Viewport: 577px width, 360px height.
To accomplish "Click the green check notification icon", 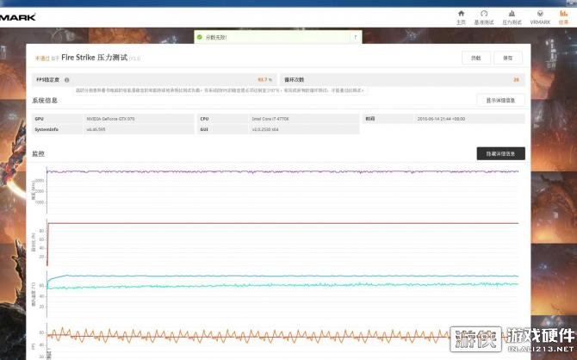I will tap(200, 37).
